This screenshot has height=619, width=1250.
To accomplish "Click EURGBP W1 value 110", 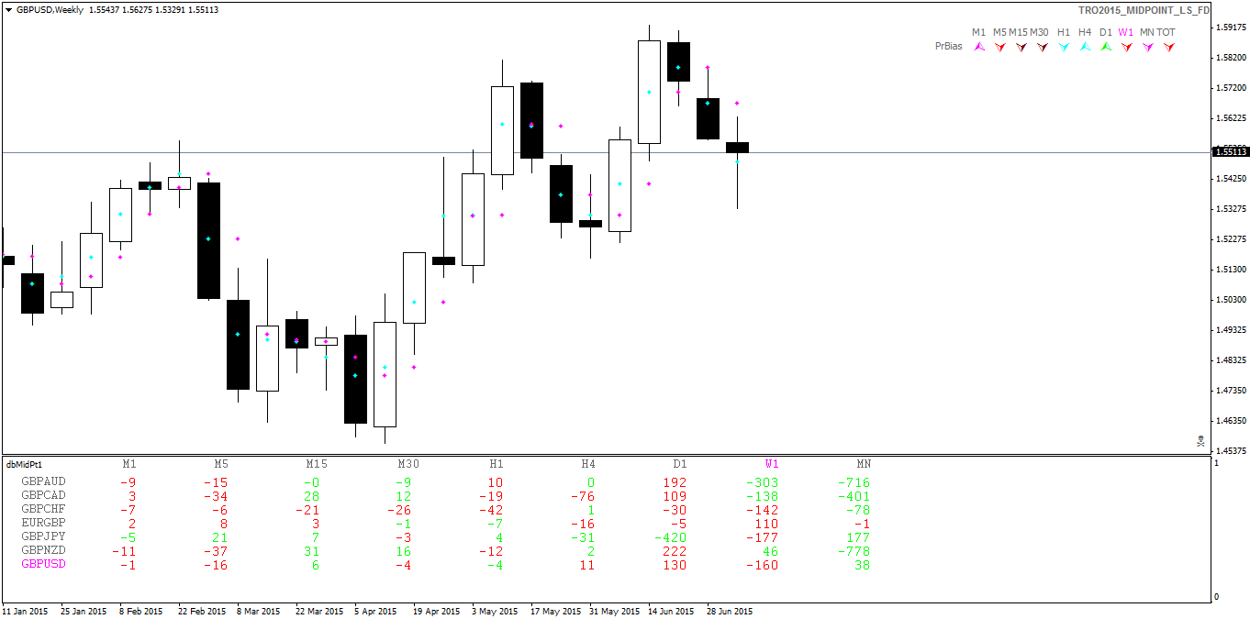I will pos(766,524).
